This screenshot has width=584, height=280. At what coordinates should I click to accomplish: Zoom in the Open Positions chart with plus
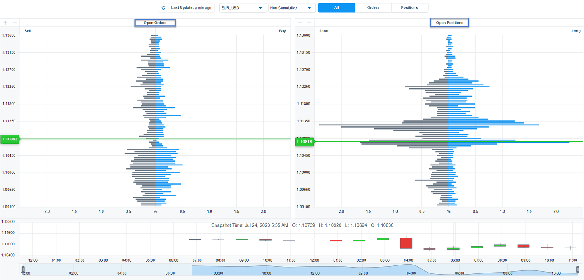coord(300,23)
